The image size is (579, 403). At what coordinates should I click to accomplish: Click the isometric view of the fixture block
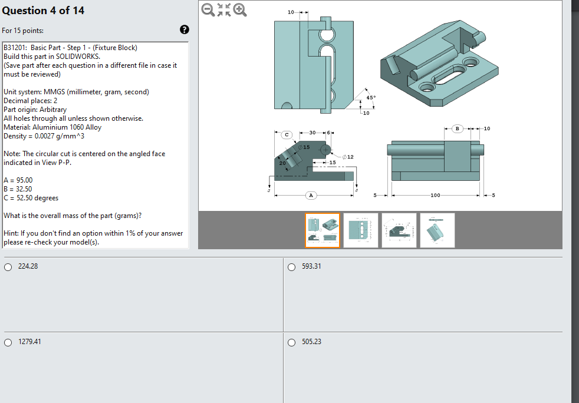(439, 64)
